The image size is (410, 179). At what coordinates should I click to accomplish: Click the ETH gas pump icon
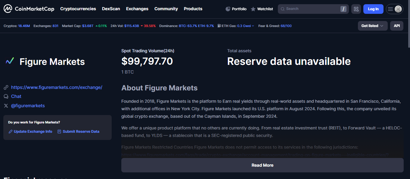tap(219, 26)
